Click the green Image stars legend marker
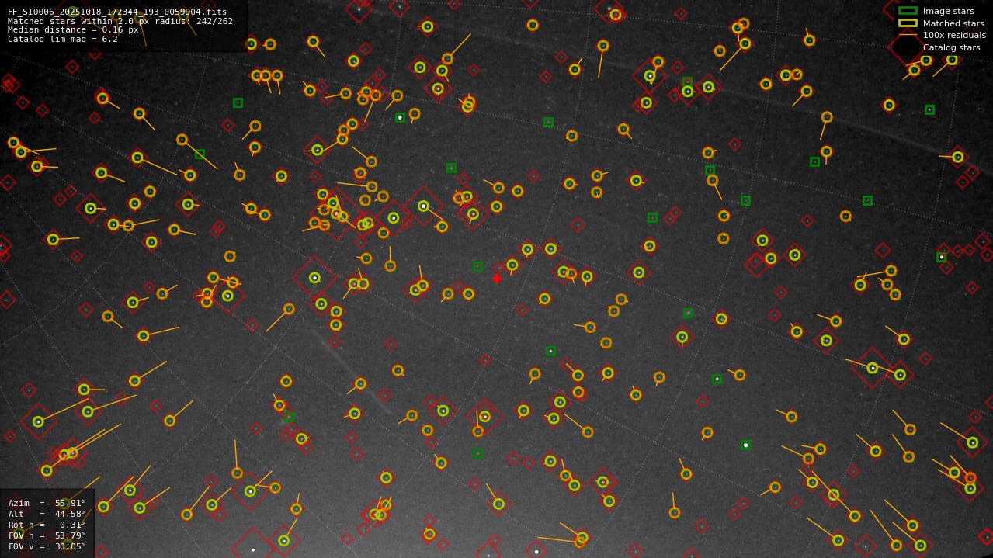The image size is (993, 558). pyautogui.click(x=908, y=11)
